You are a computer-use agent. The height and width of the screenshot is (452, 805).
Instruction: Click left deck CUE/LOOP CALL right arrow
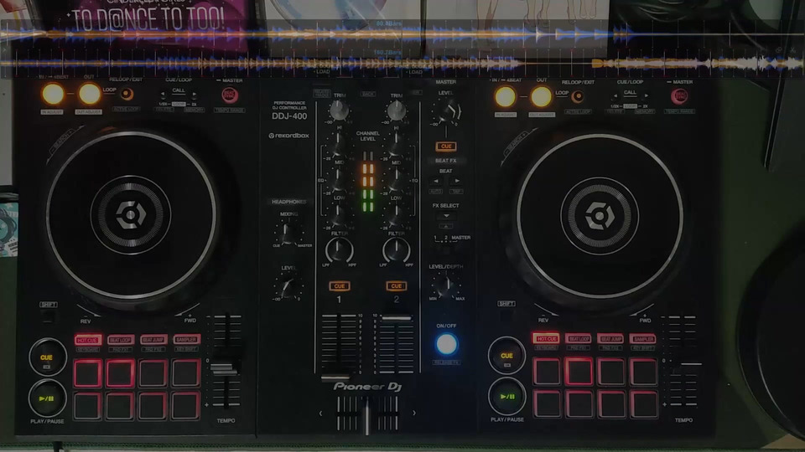pyautogui.click(x=194, y=95)
